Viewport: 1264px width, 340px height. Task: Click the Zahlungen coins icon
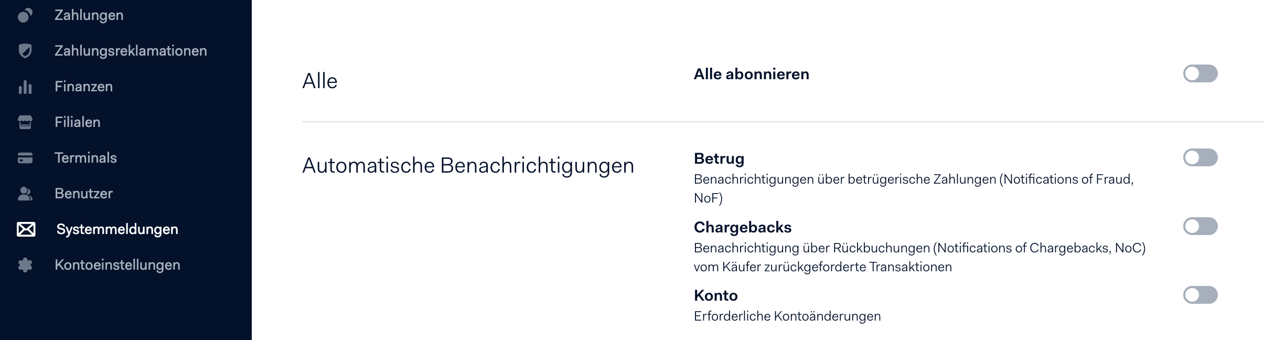pos(25,15)
